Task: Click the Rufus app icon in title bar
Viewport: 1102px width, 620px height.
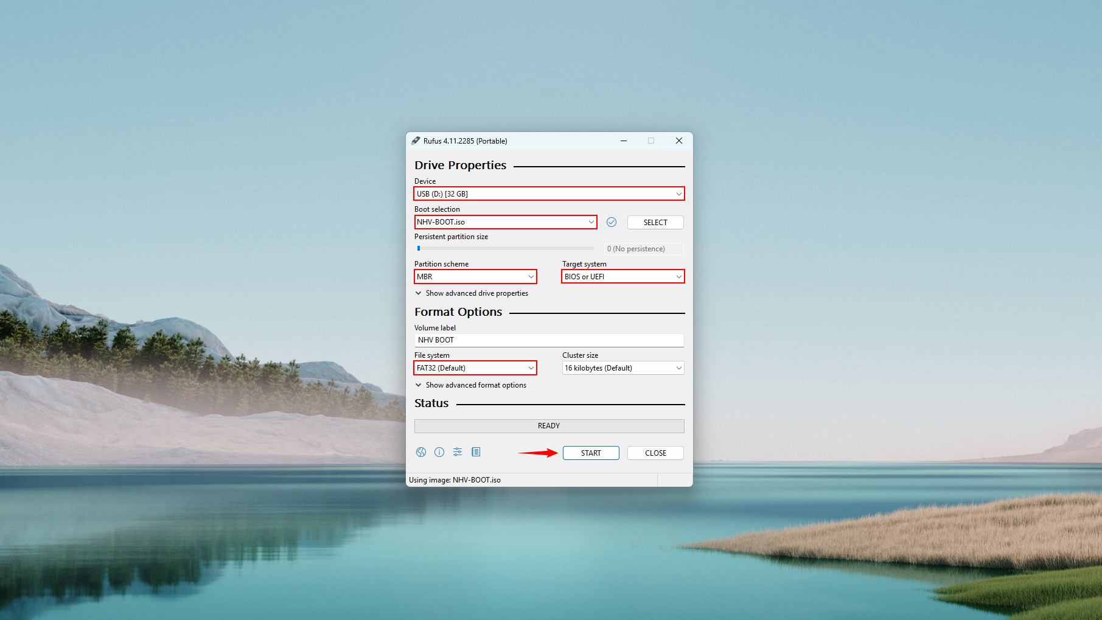Action: 416,141
